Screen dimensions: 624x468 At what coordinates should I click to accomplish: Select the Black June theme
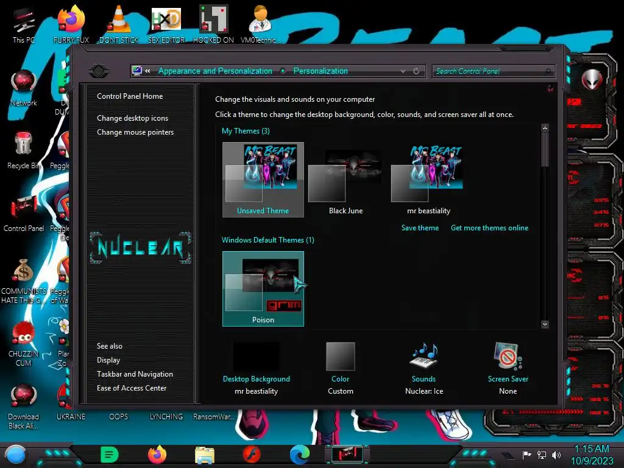click(346, 180)
